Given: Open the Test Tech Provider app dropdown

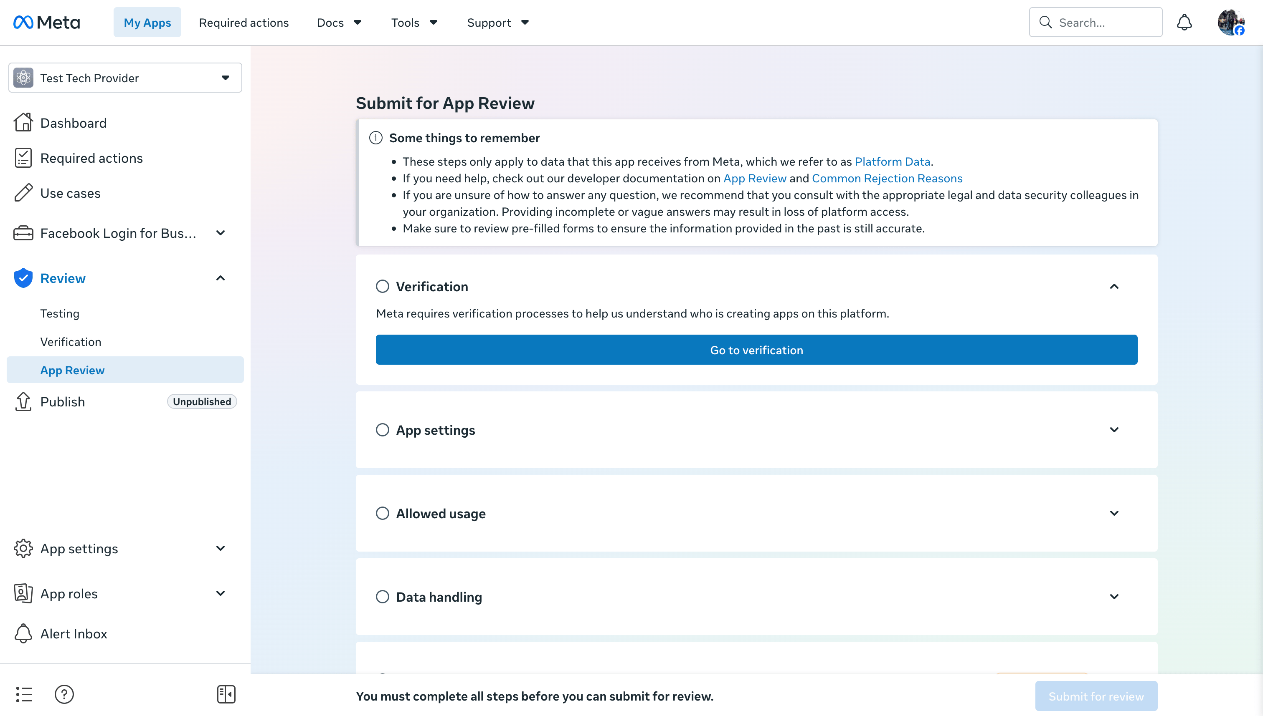Looking at the screenshot, I should [125, 78].
